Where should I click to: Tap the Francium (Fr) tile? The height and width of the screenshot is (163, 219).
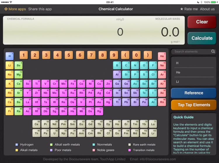[x=10, y=111]
